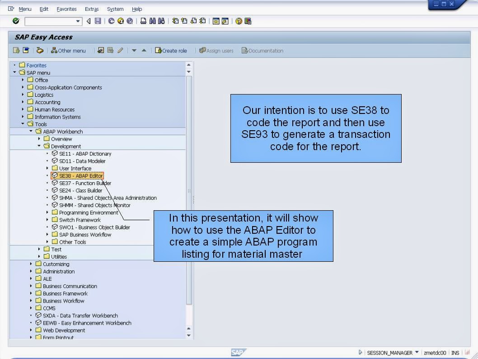Click the Create role button

pyautogui.click(x=171, y=50)
